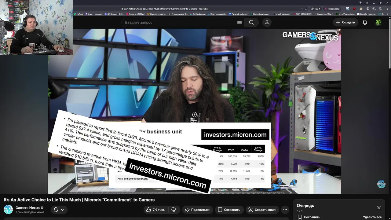391x220 pixels.
Task: Click the Поделиться share button
Action: coord(197,210)
